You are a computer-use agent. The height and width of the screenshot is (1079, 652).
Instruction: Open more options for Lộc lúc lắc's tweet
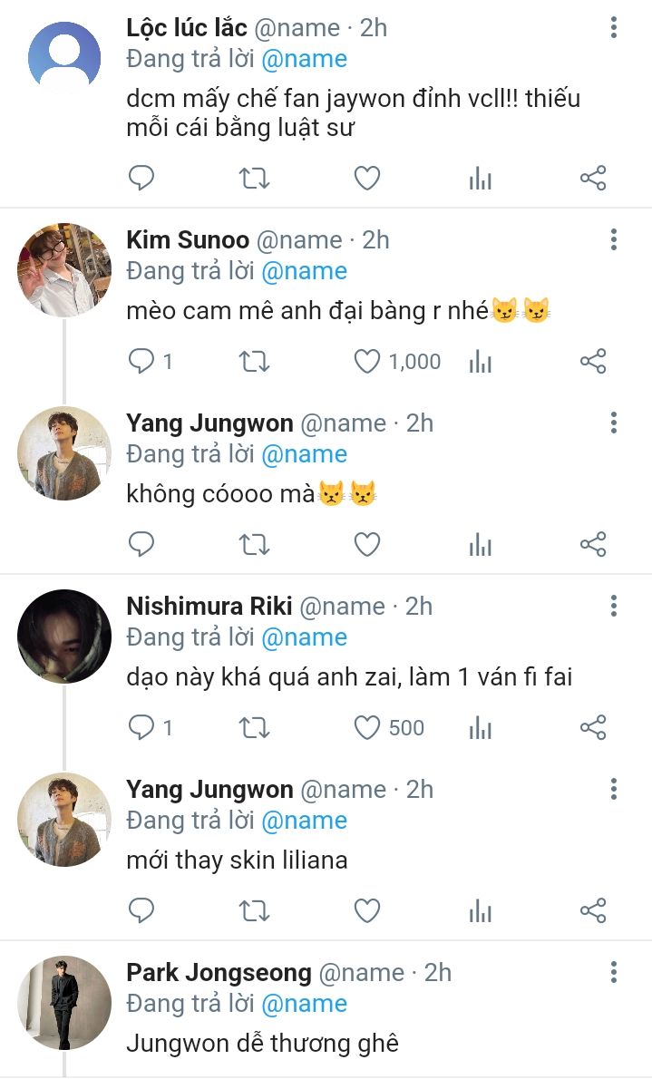pos(614,28)
